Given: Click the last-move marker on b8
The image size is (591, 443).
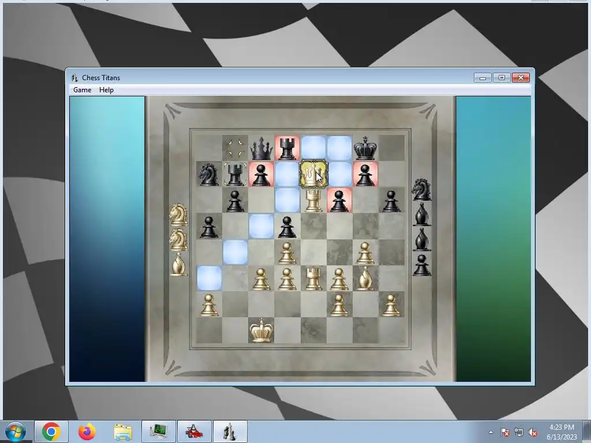Looking at the screenshot, I should pyautogui.click(x=235, y=148).
